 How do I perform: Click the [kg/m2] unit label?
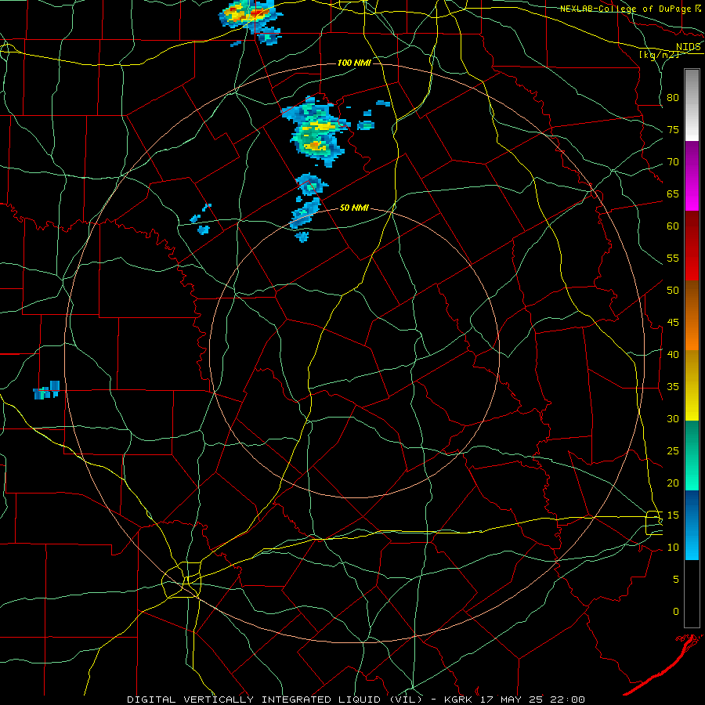pos(660,55)
